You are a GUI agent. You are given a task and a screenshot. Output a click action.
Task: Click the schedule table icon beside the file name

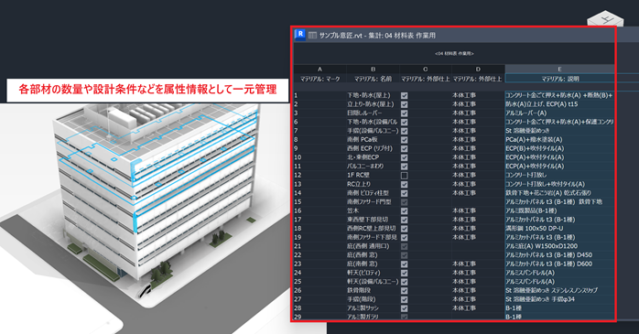312,36
